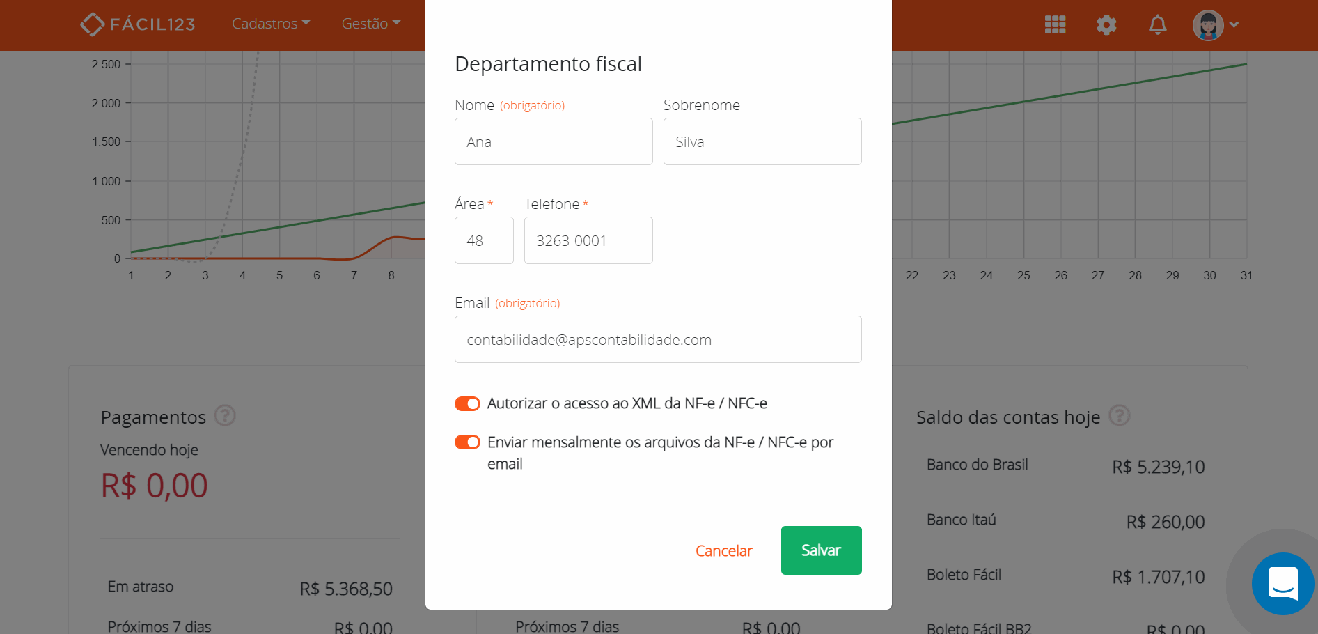Image resolution: width=1318 pixels, height=634 pixels.
Task: Disable Autorizar o acesso ao XML da NF-e
Action: point(467,403)
